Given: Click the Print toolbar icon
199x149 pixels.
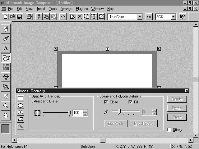Looking at the screenshot, I should 29,17.
